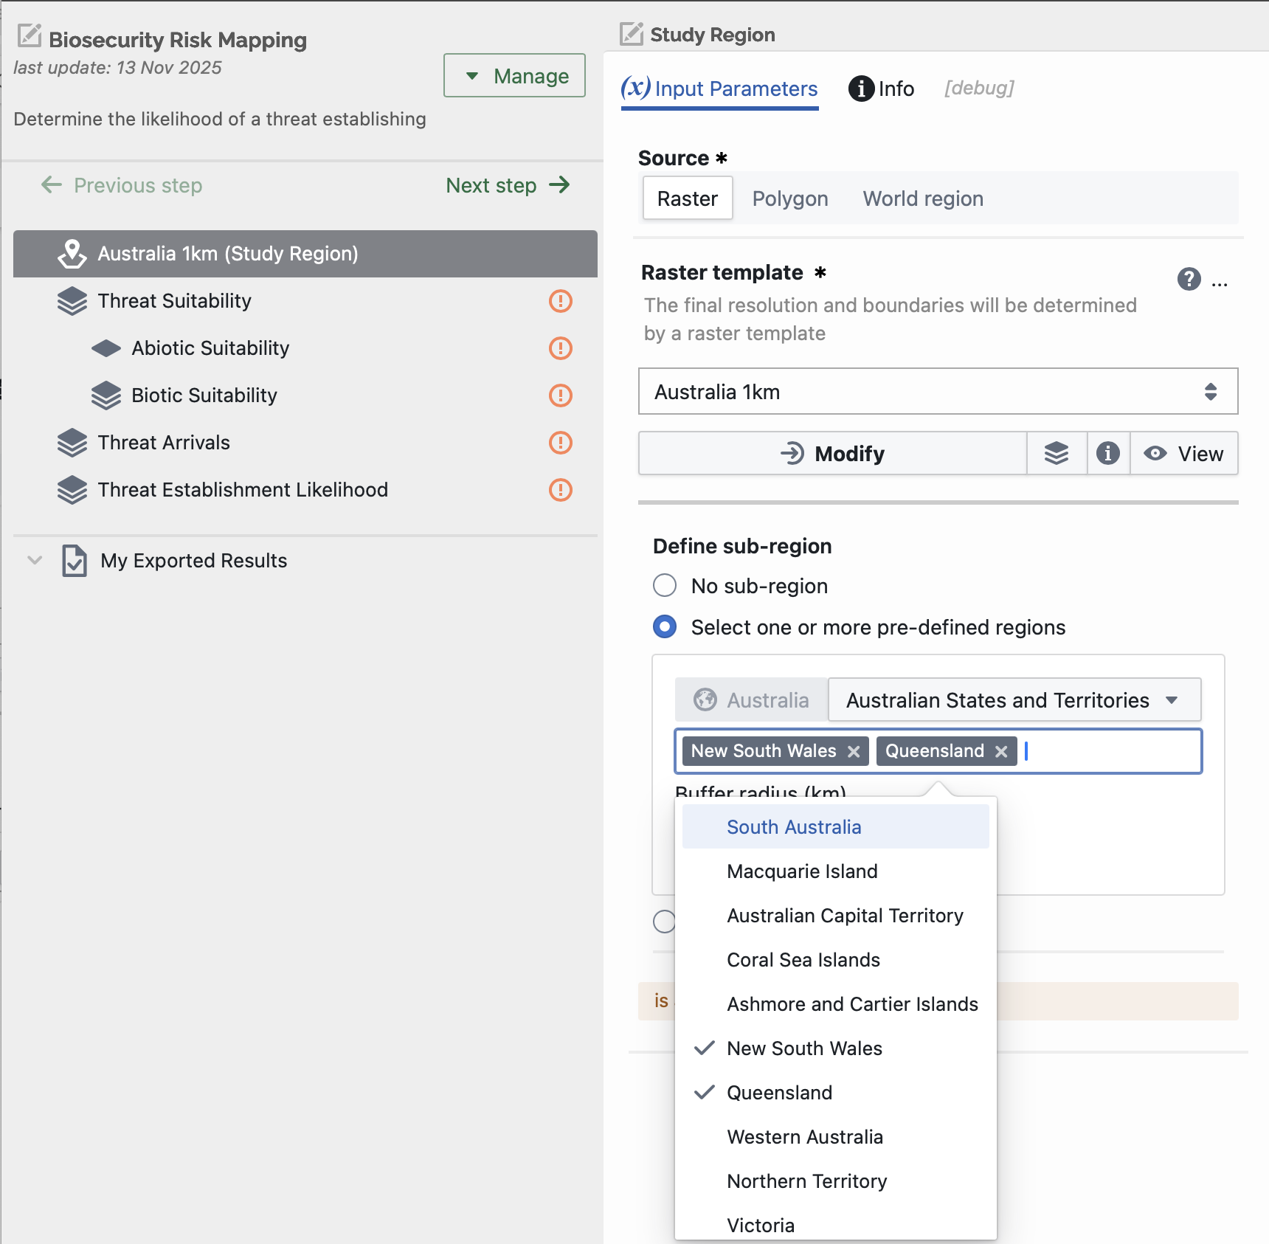Click the info icon beside View button
The height and width of the screenshot is (1244, 1269).
[x=1107, y=453]
